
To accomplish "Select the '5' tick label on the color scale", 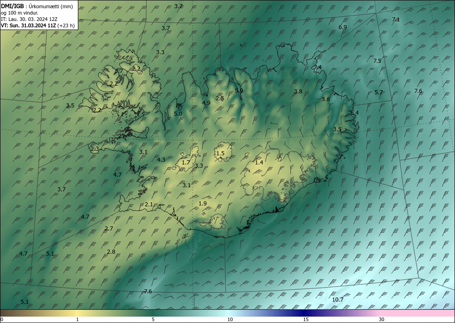I will pyautogui.click(x=153, y=319).
